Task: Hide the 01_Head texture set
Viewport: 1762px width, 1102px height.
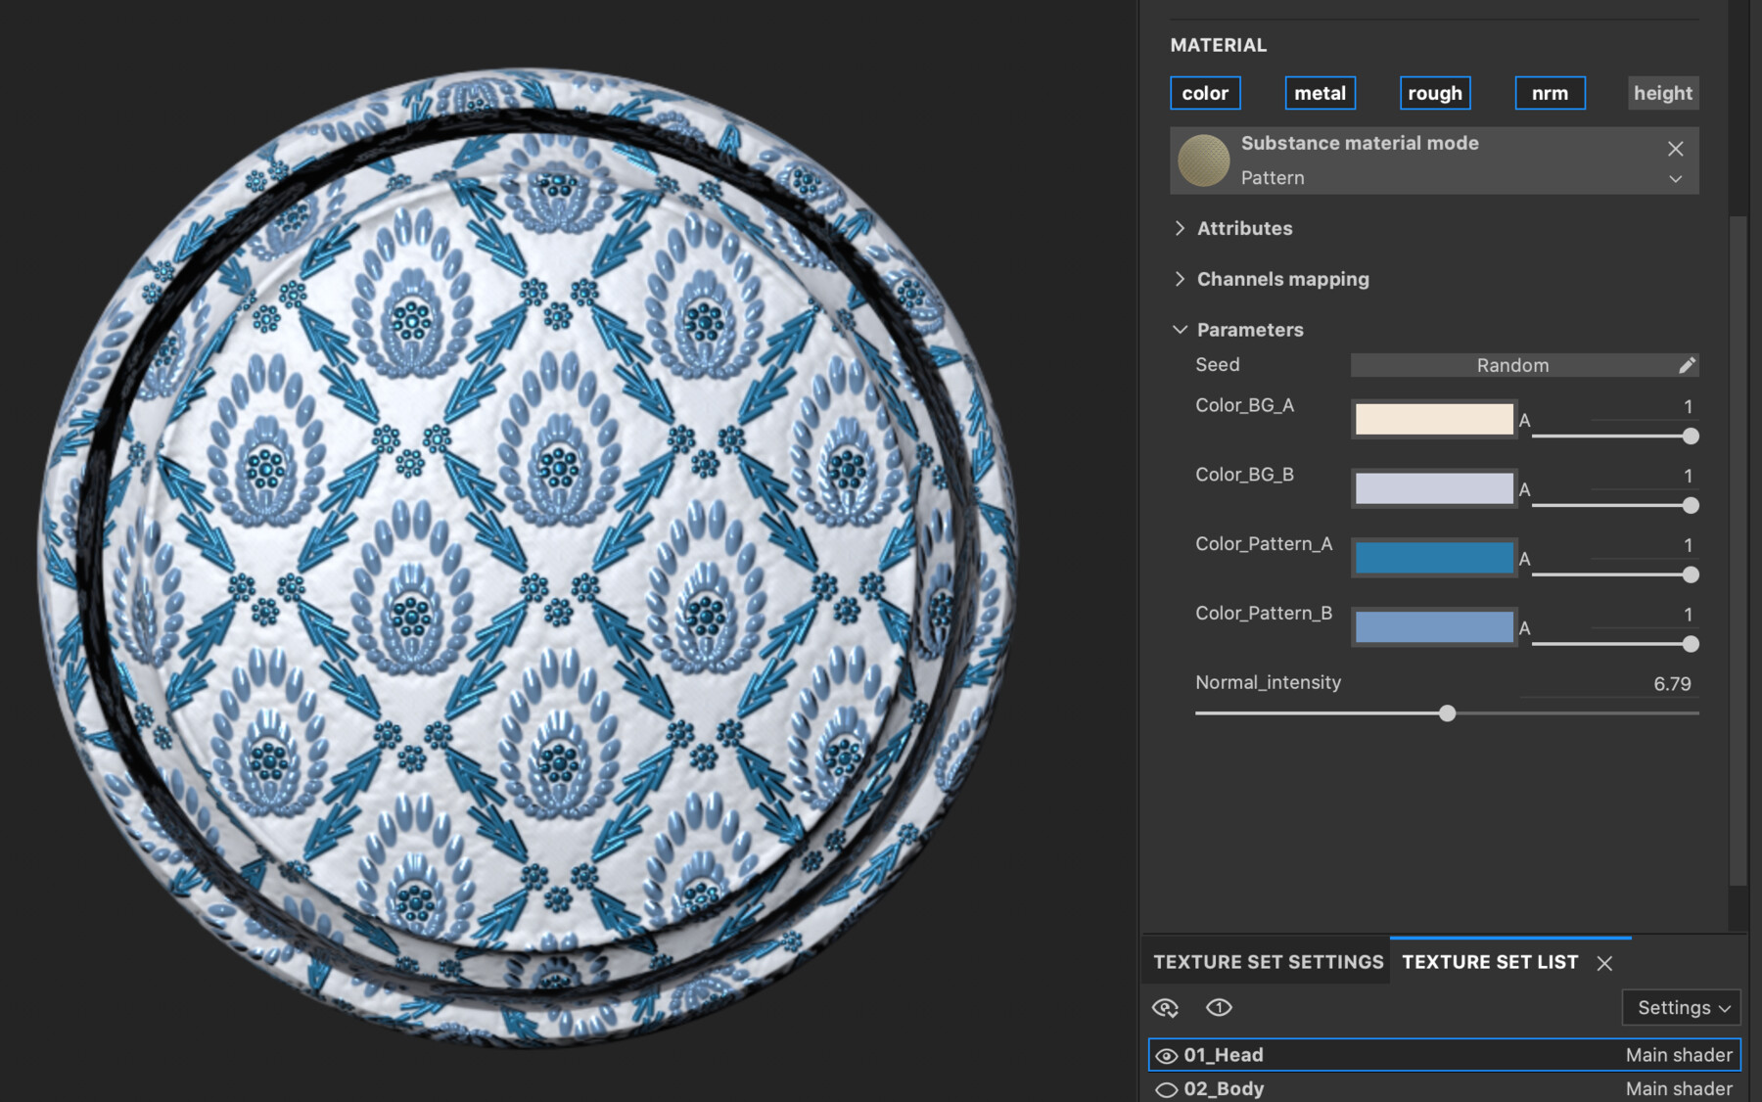Action: (1165, 1055)
